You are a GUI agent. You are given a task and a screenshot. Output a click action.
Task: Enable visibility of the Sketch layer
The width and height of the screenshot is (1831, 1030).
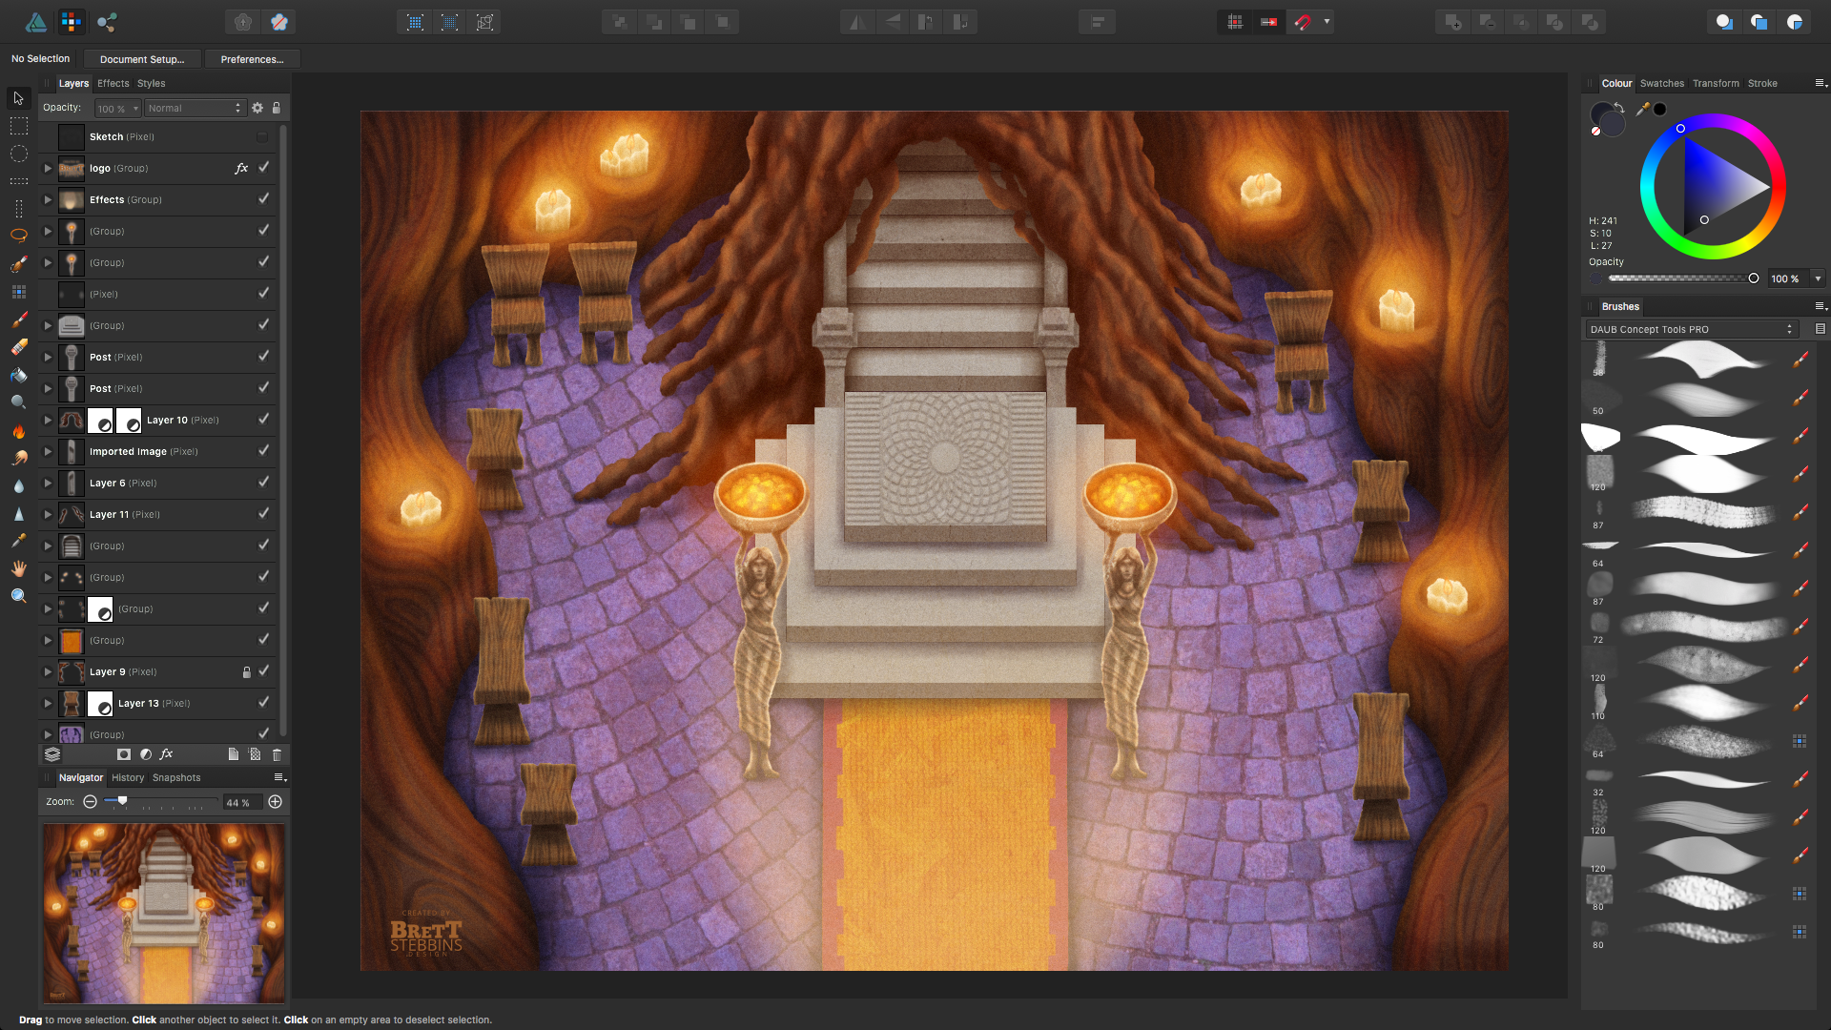[262, 136]
